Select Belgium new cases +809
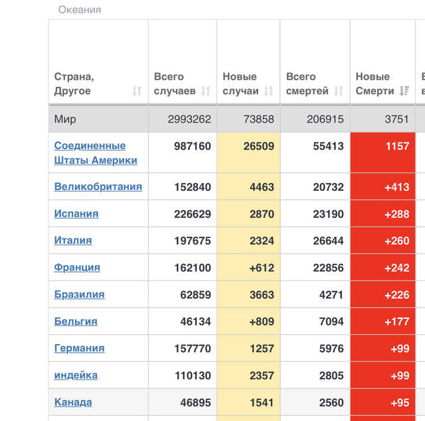The image size is (425, 421). coord(262,322)
